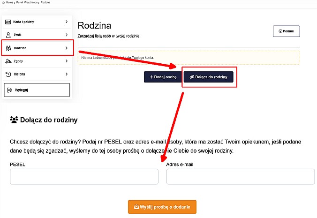Open the Rodzina menu item
Viewport: 317px width, 218px height.
(x=37, y=48)
